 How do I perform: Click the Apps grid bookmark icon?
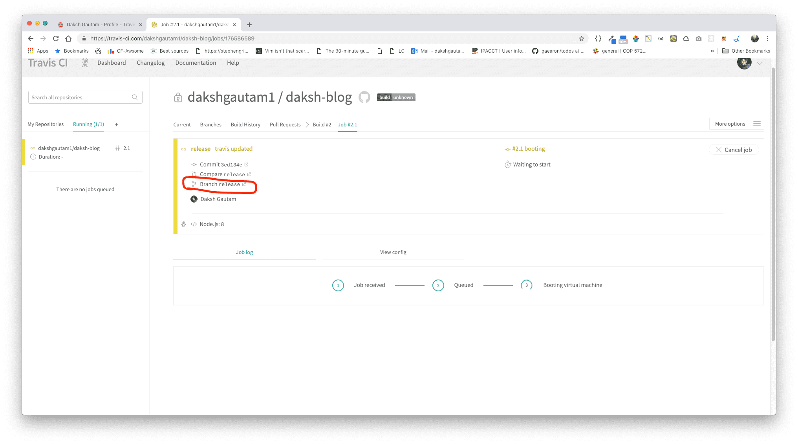[x=30, y=51]
